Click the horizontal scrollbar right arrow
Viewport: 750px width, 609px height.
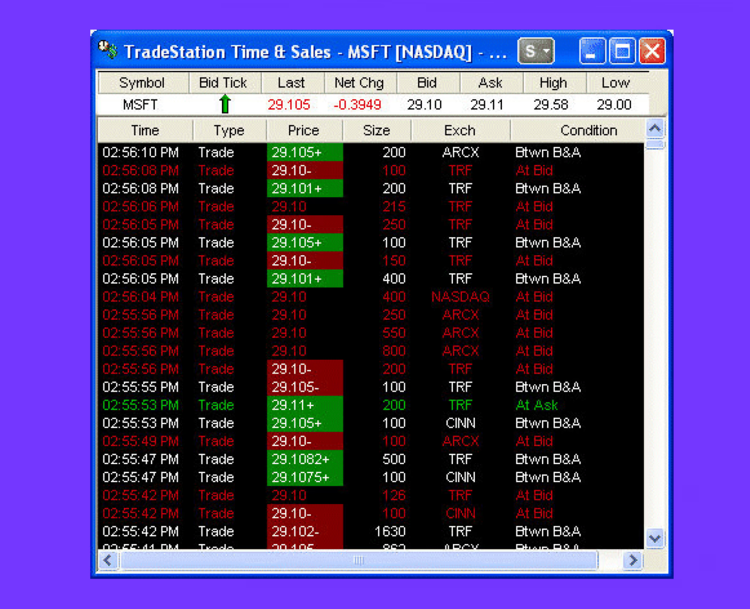633,560
